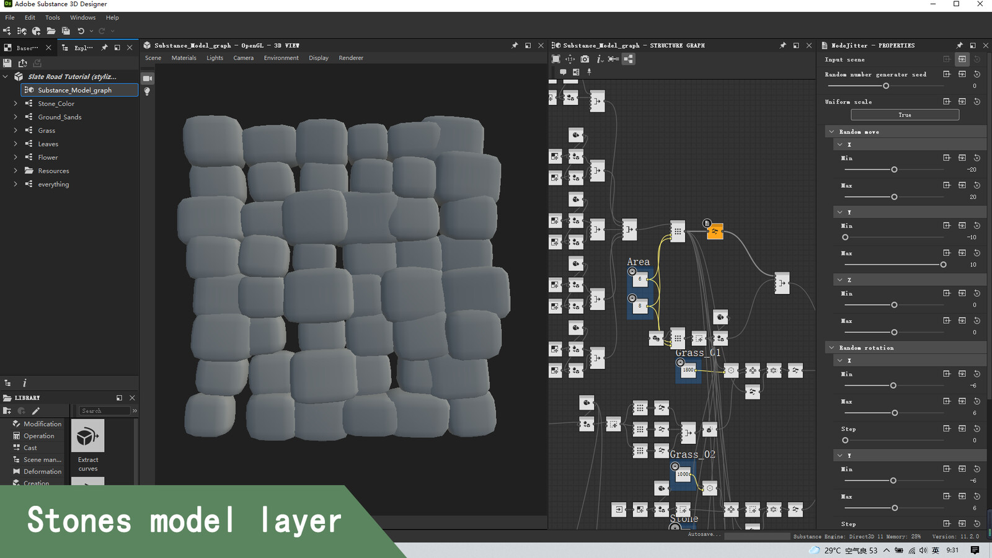This screenshot has height=558, width=992.
Task: Fit graph to view in Structure Graph toolbar
Action: [x=556, y=59]
